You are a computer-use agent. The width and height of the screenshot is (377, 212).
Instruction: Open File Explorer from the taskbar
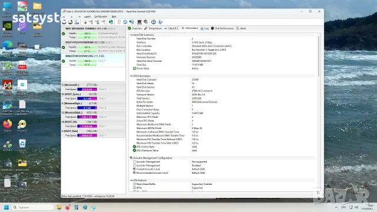point(59,207)
